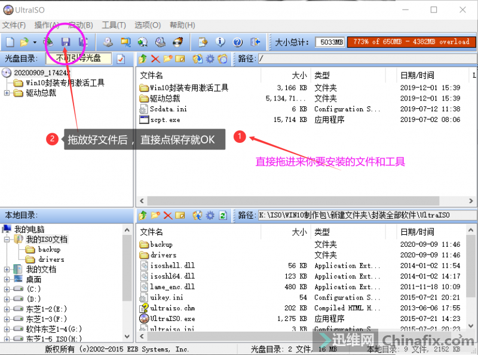The image size is (478, 355).
Task: Click the blue question mark Help icon
Action: pyautogui.click(x=237, y=42)
